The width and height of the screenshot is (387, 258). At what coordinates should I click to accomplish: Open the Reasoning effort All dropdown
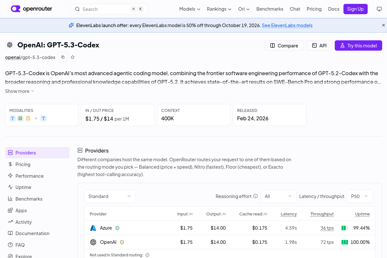click(279, 196)
